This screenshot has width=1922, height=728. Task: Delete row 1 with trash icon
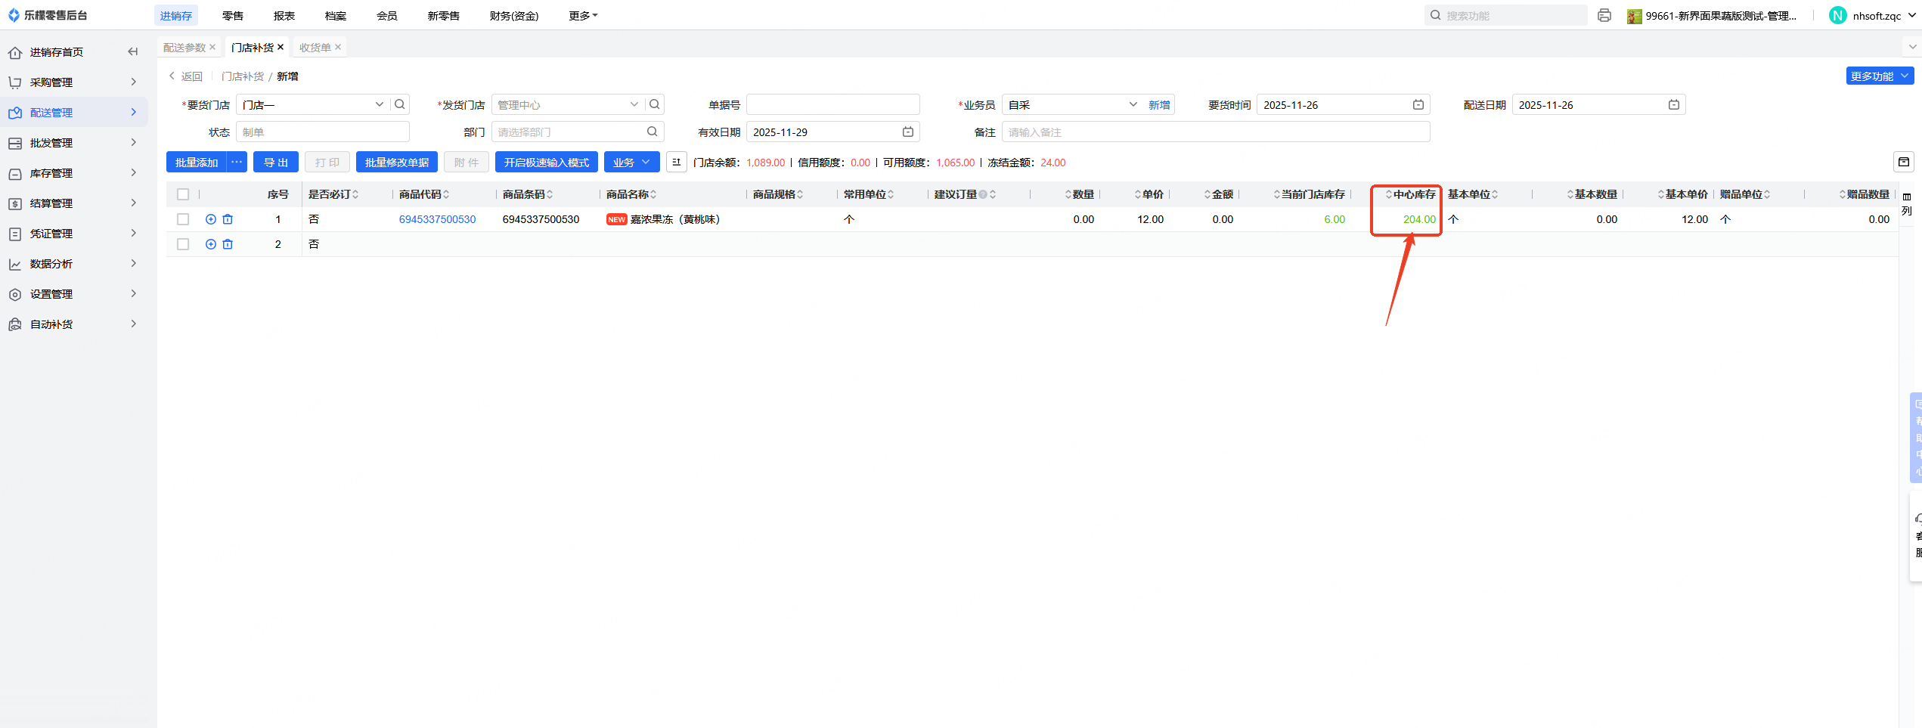coord(228,219)
